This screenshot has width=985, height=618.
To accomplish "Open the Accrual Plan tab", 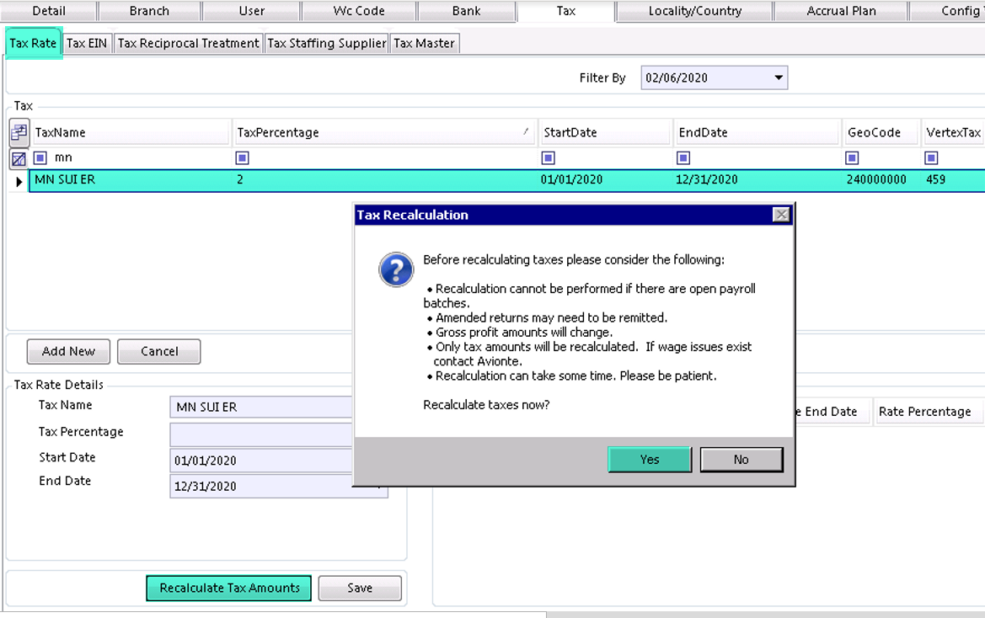I will [x=841, y=11].
